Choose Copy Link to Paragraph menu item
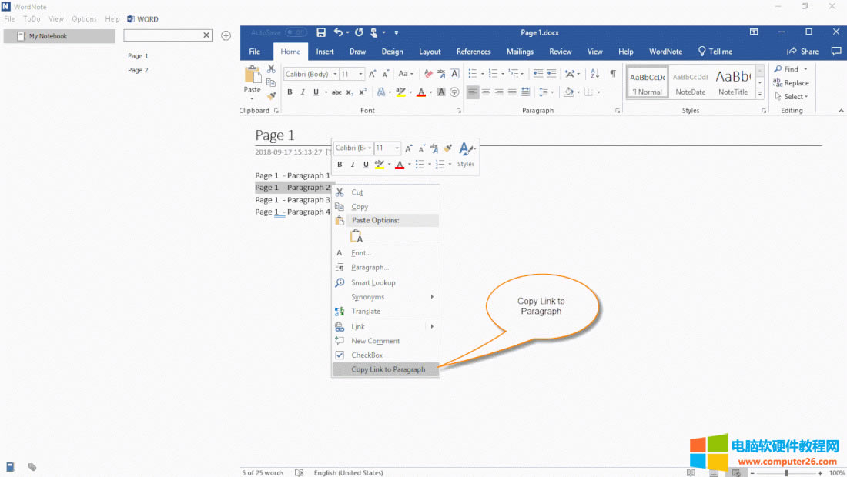This screenshot has width=847, height=477. [388, 369]
